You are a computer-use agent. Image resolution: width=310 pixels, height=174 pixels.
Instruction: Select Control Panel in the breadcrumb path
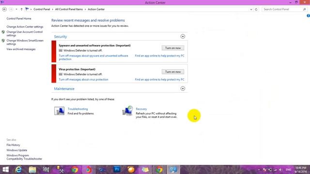42,9
